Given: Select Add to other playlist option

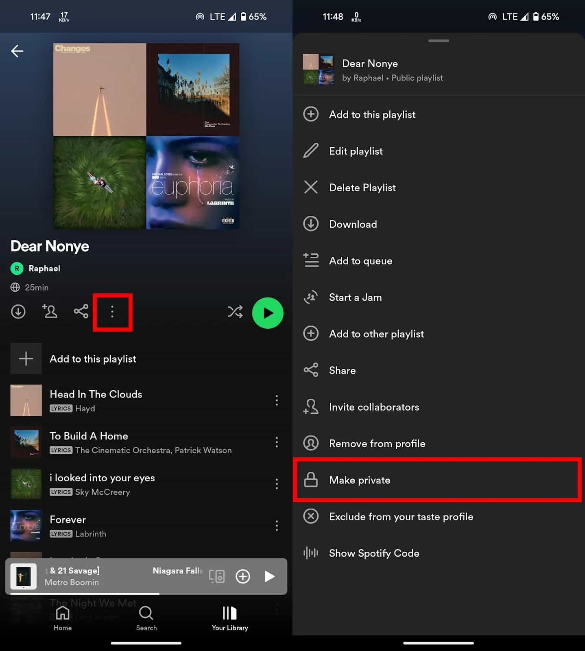Looking at the screenshot, I should tap(439, 334).
